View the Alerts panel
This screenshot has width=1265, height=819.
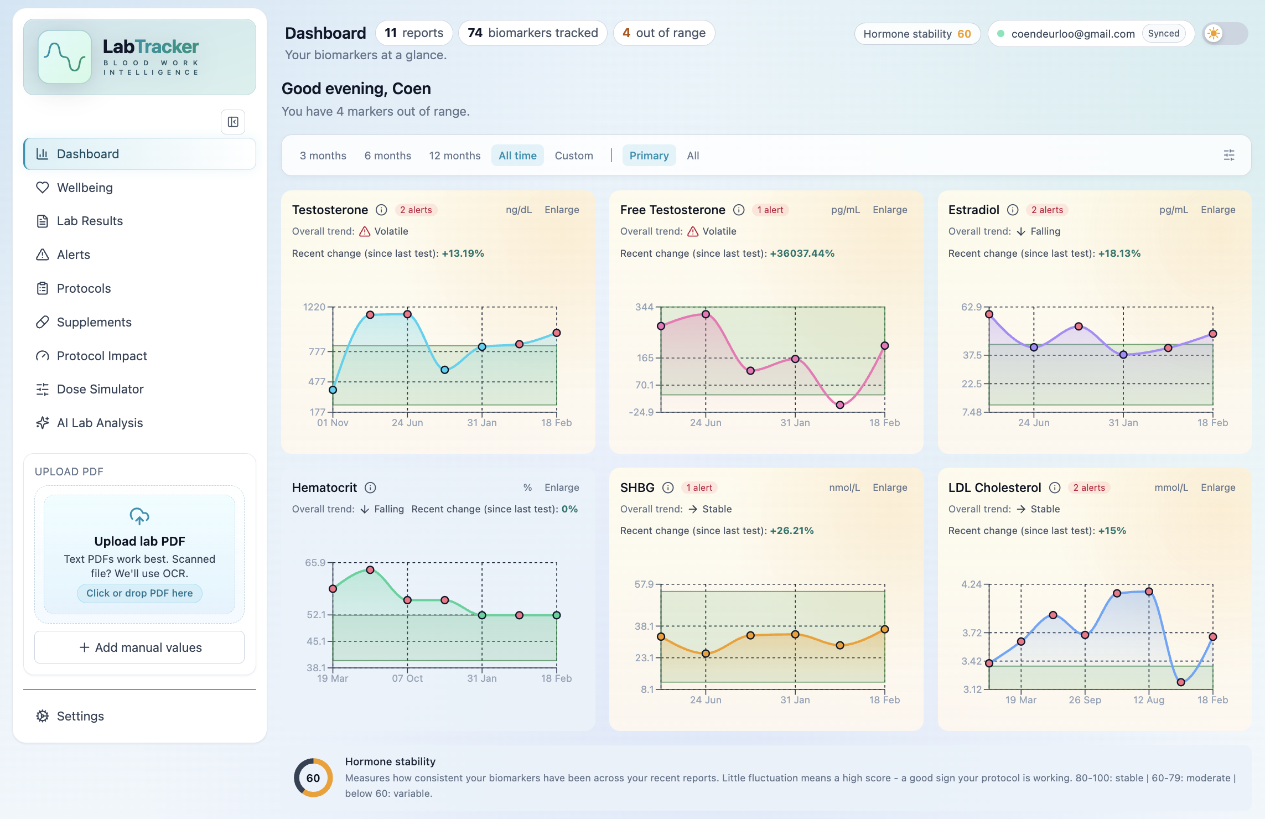(74, 255)
